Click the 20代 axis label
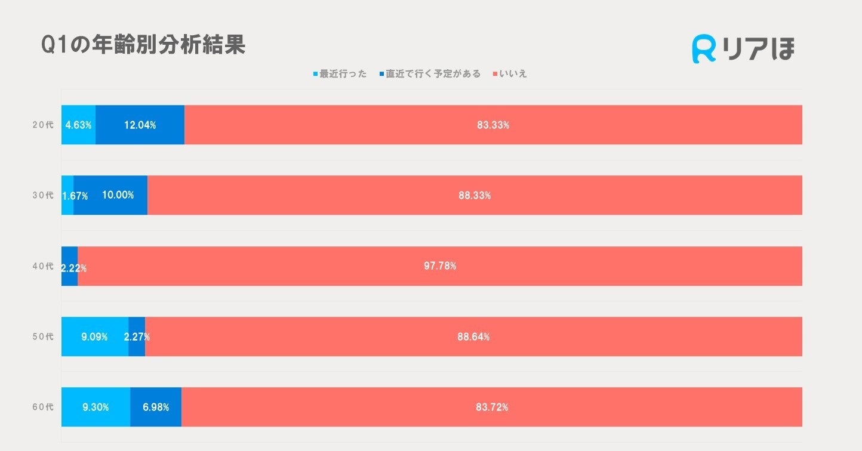The width and height of the screenshot is (862, 451). tap(43, 125)
